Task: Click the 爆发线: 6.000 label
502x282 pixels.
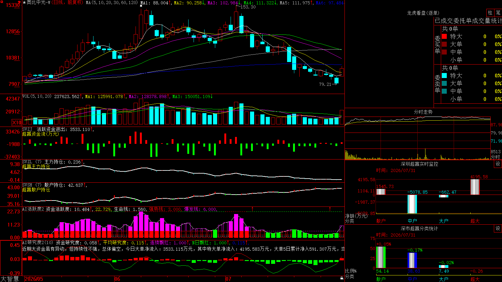Action: pos(200,209)
